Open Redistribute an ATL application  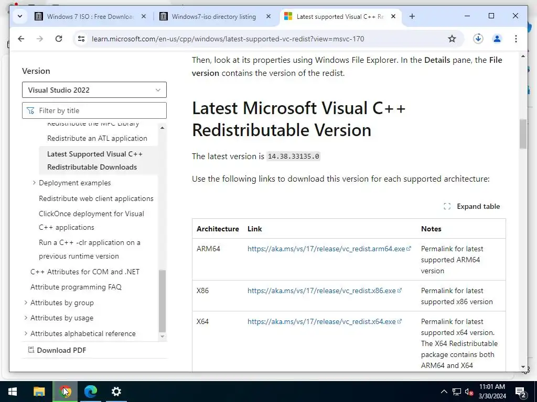pos(97,138)
